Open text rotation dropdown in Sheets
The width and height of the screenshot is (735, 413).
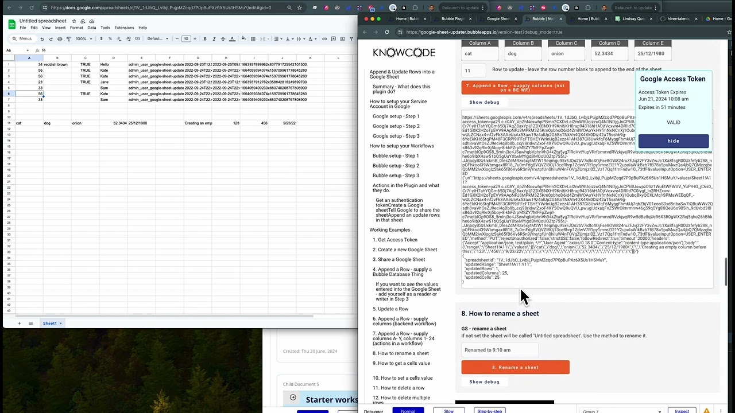(x=313, y=39)
